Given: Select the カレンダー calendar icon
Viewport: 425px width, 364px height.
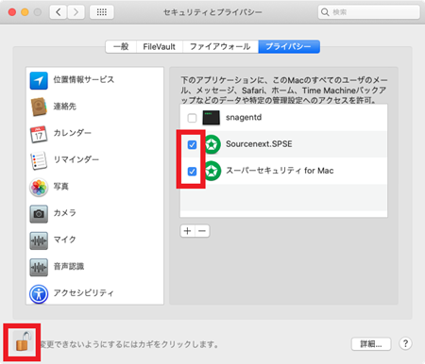Looking at the screenshot, I should tap(39, 134).
